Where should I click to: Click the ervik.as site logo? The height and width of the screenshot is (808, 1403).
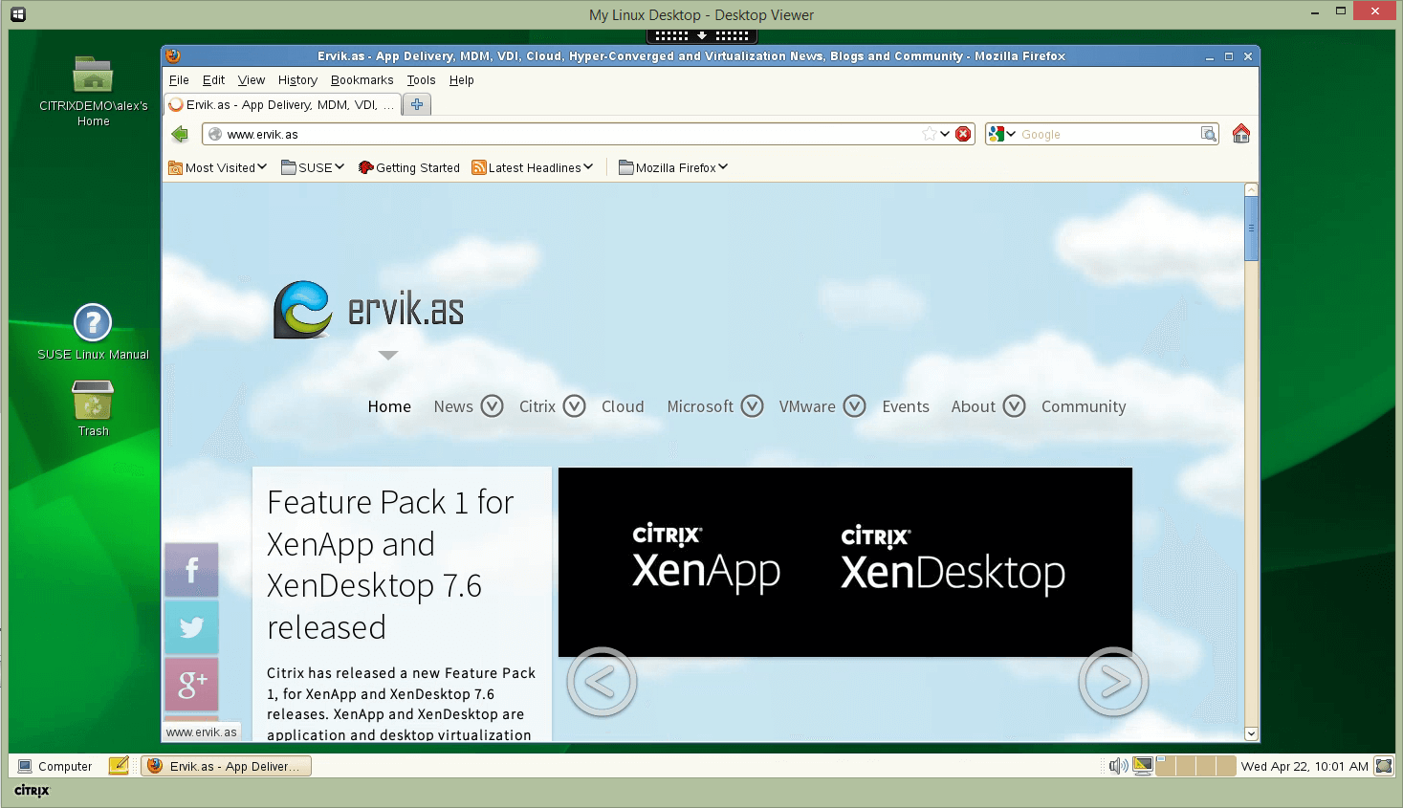[369, 310]
